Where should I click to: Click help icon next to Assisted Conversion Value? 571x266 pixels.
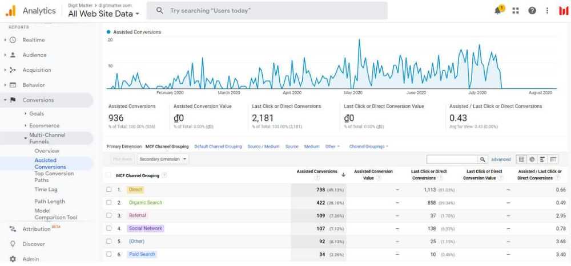click(379, 178)
